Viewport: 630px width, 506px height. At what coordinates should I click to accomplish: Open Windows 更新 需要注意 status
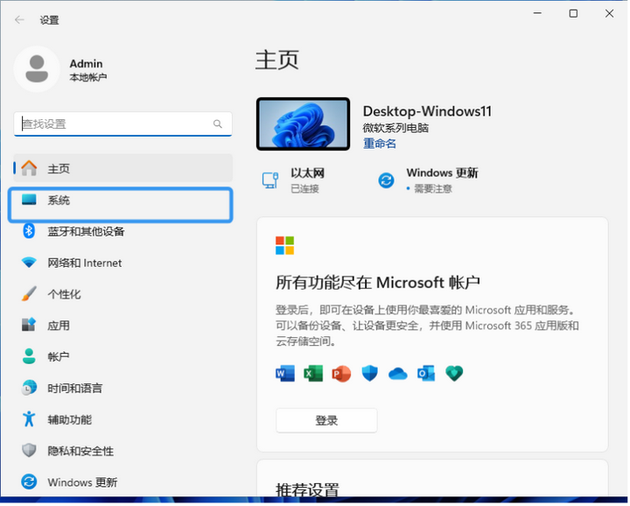point(429,180)
